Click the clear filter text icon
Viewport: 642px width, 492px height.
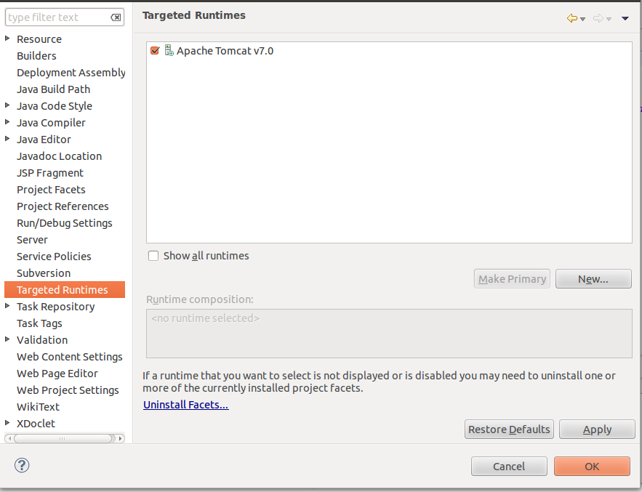(116, 17)
